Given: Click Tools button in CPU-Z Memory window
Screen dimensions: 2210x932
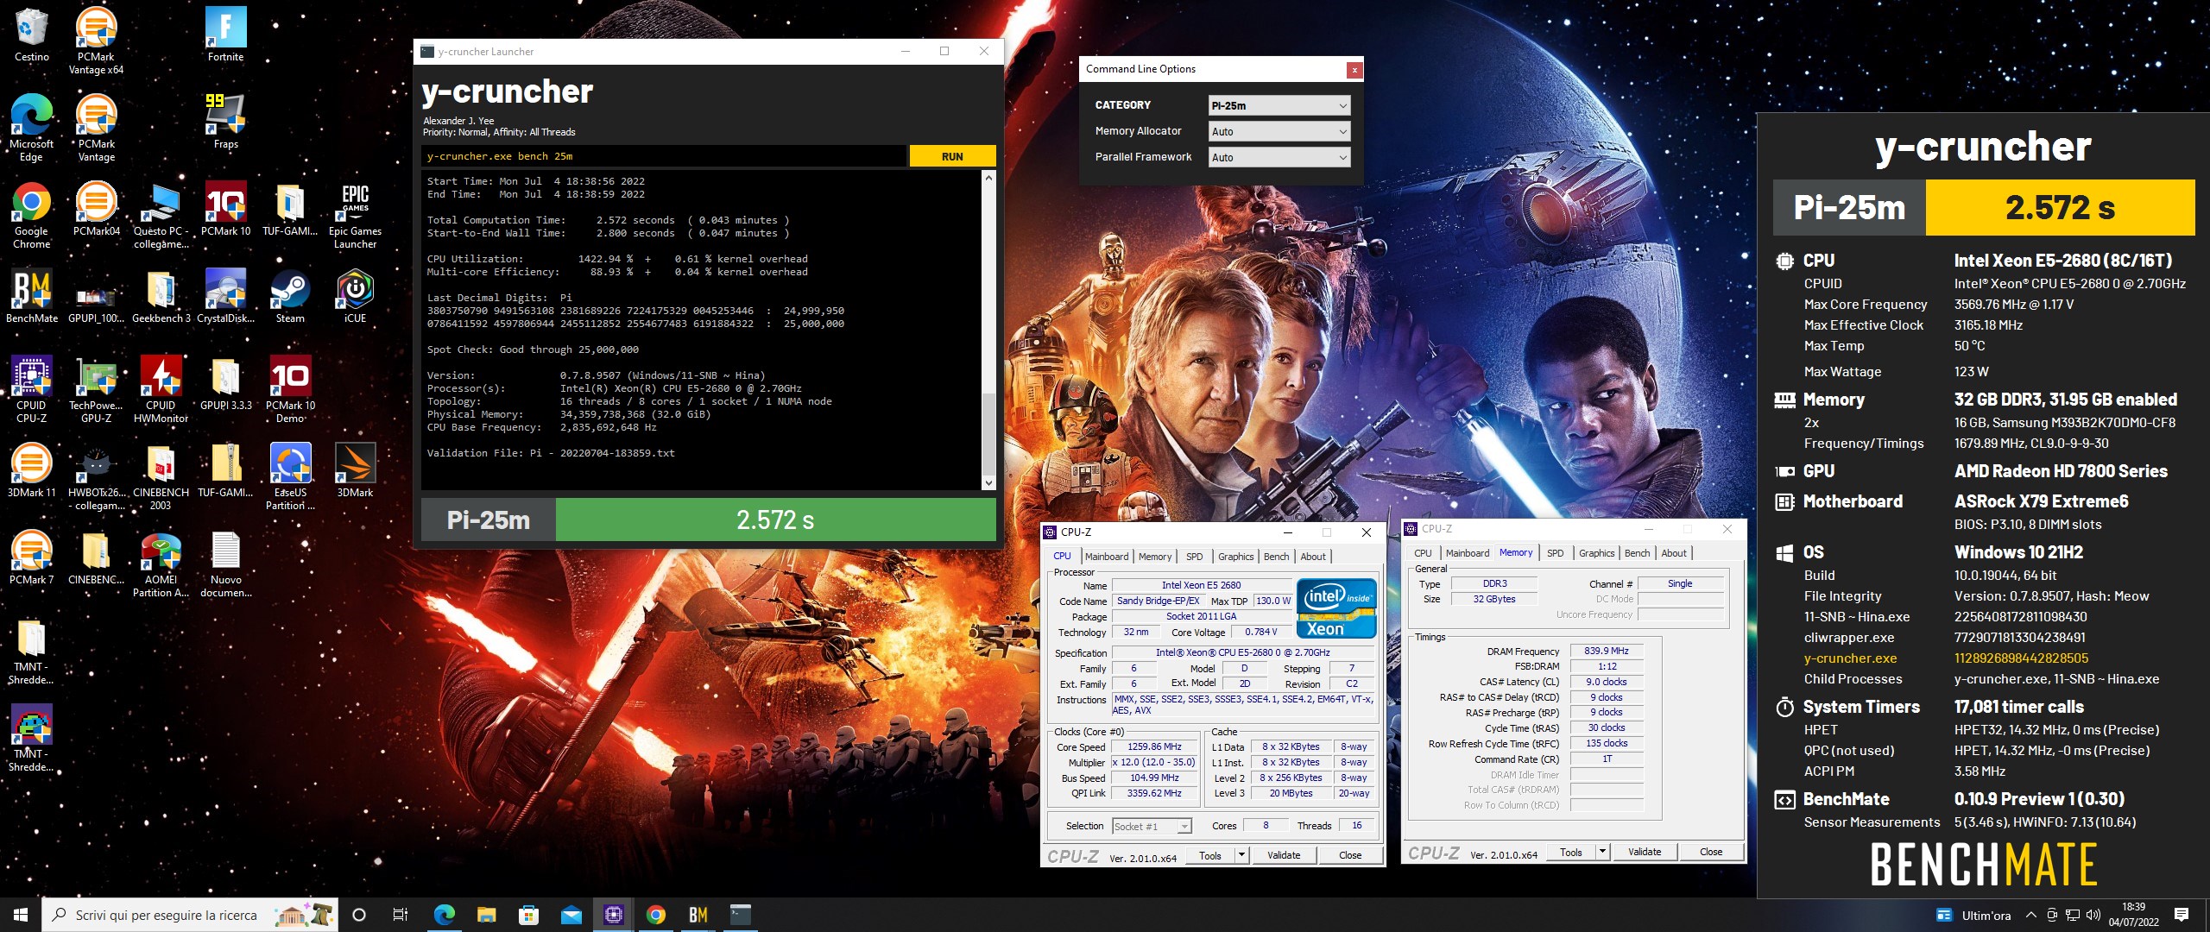Looking at the screenshot, I should pyautogui.click(x=1570, y=852).
